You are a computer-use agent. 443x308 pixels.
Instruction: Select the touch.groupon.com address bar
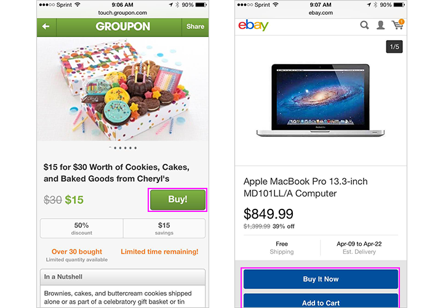point(122,12)
